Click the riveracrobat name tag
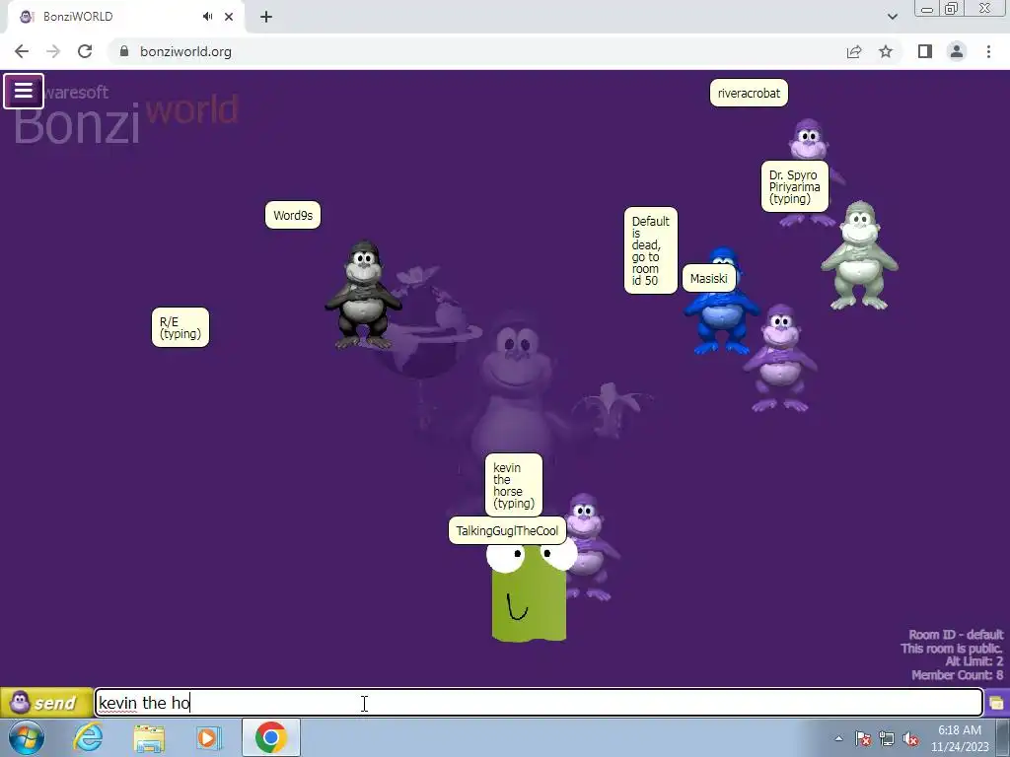The width and height of the screenshot is (1010, 757). (x=749, y=94)
